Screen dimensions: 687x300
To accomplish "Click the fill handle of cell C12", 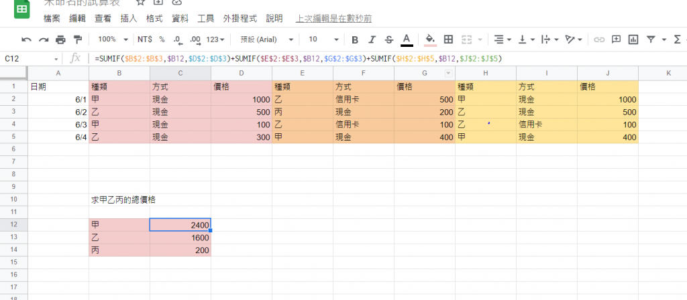I will pyautogui.click(x=211, y=230).
